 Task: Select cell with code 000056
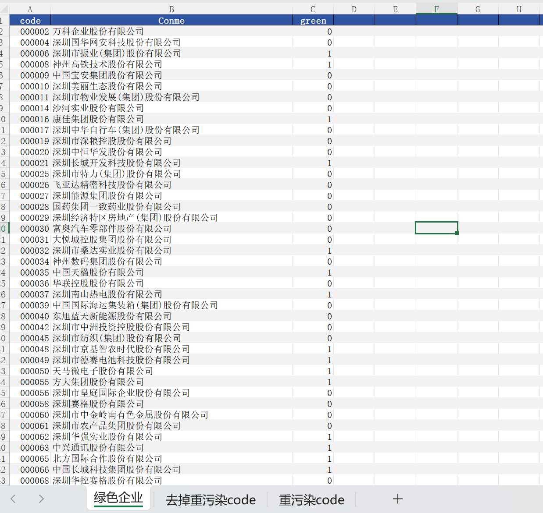point(30,393)
